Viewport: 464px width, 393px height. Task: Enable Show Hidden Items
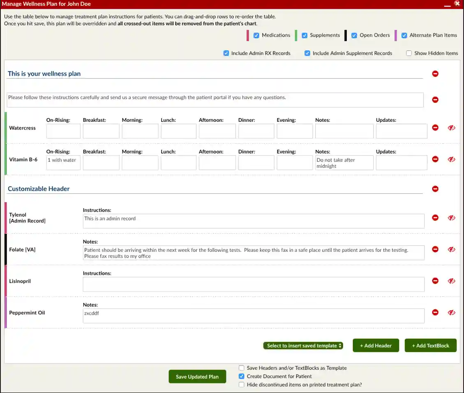pyautogui.click(x=409, y=53)
